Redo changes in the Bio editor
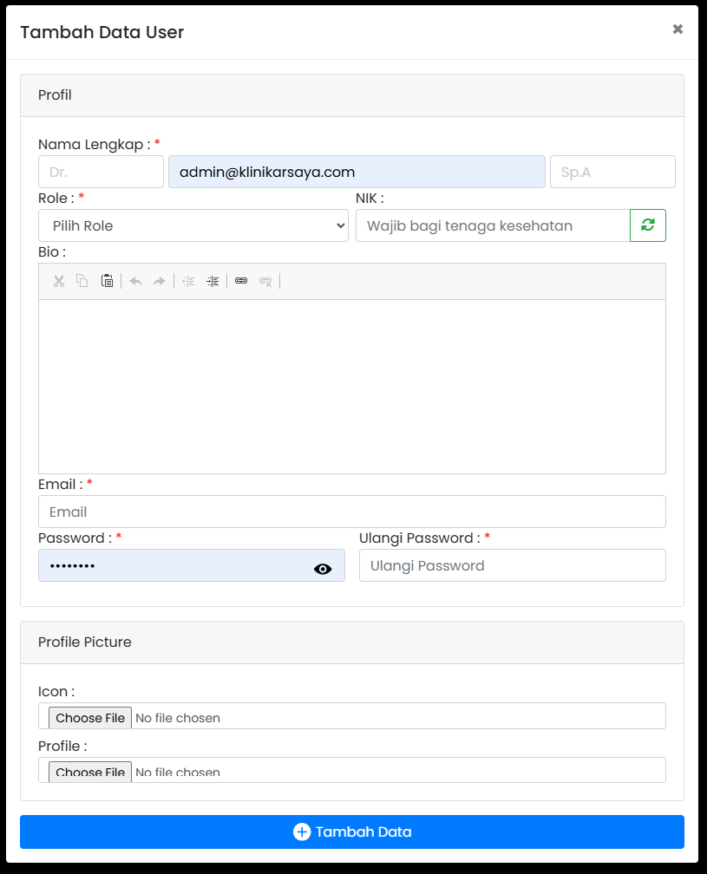This screenshot has width=707, height=874. [160, 281]
